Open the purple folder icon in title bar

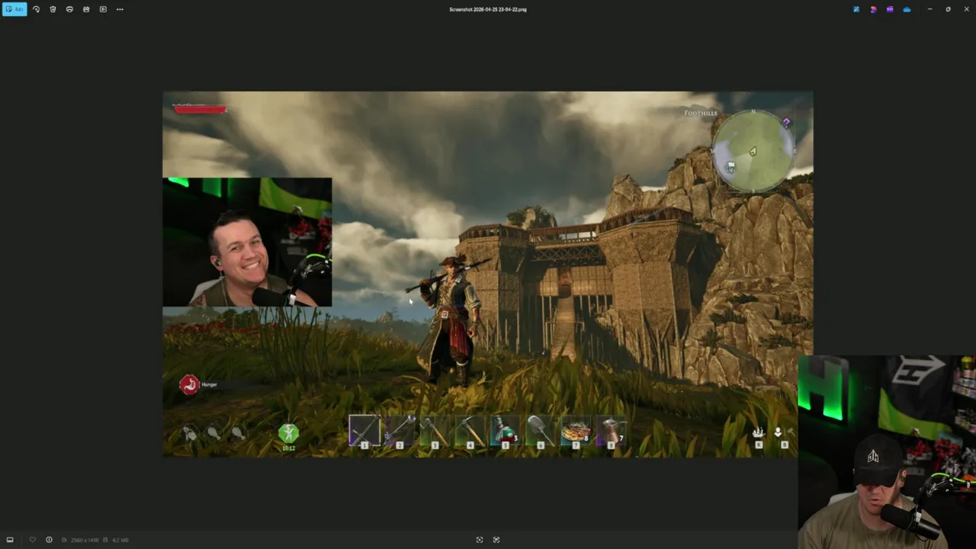pyautogui.click(x=890, y=9)
